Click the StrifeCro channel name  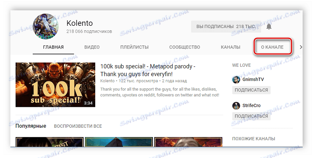click(x=252, y=106)
